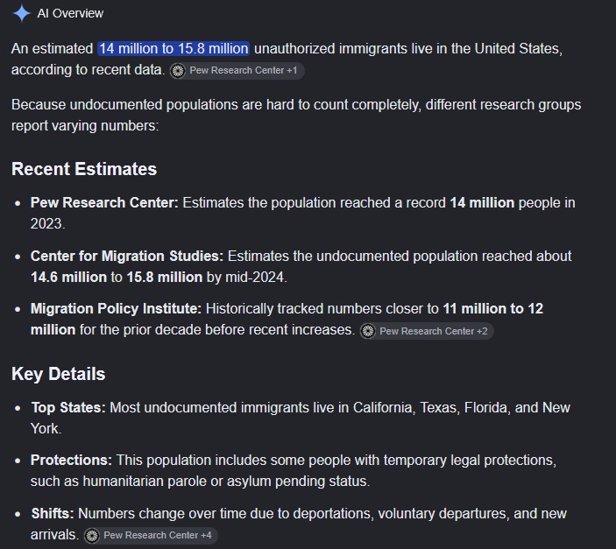Click the Pew icon in the +2 citation chip
This screenshot has width=616, height=549.
(x=368, y=331)
